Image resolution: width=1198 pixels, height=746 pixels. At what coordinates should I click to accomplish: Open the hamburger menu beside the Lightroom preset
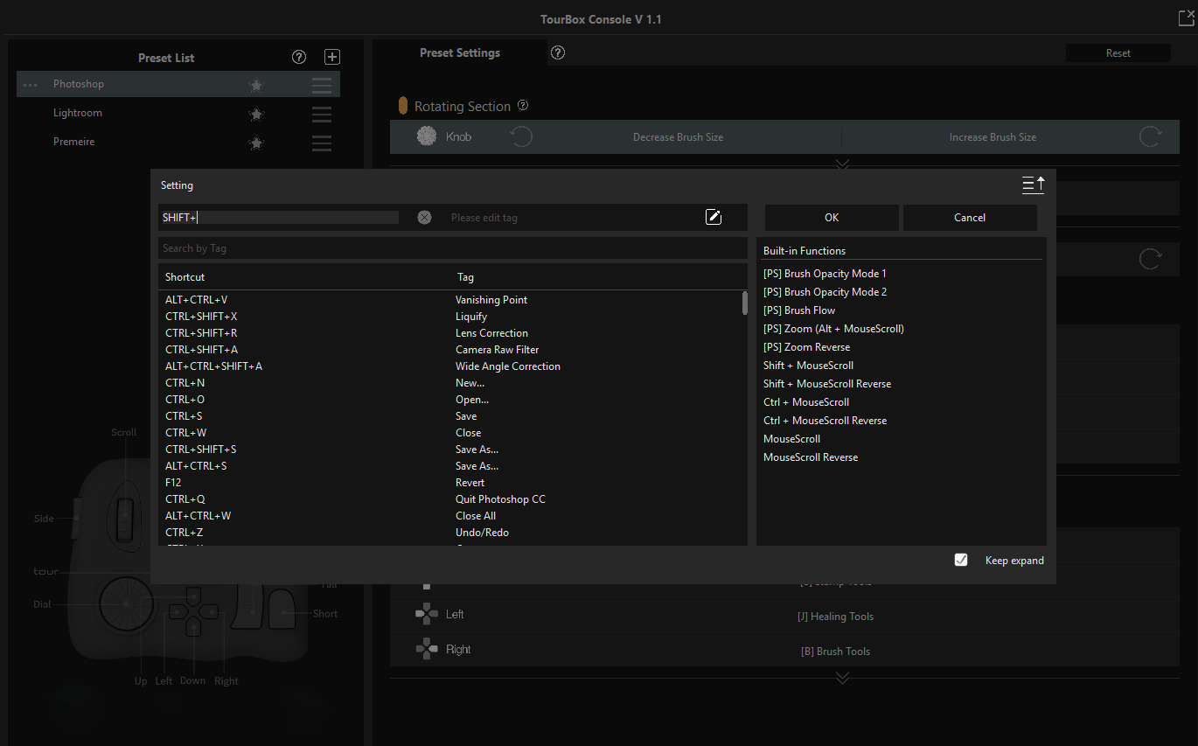point(321,113)
